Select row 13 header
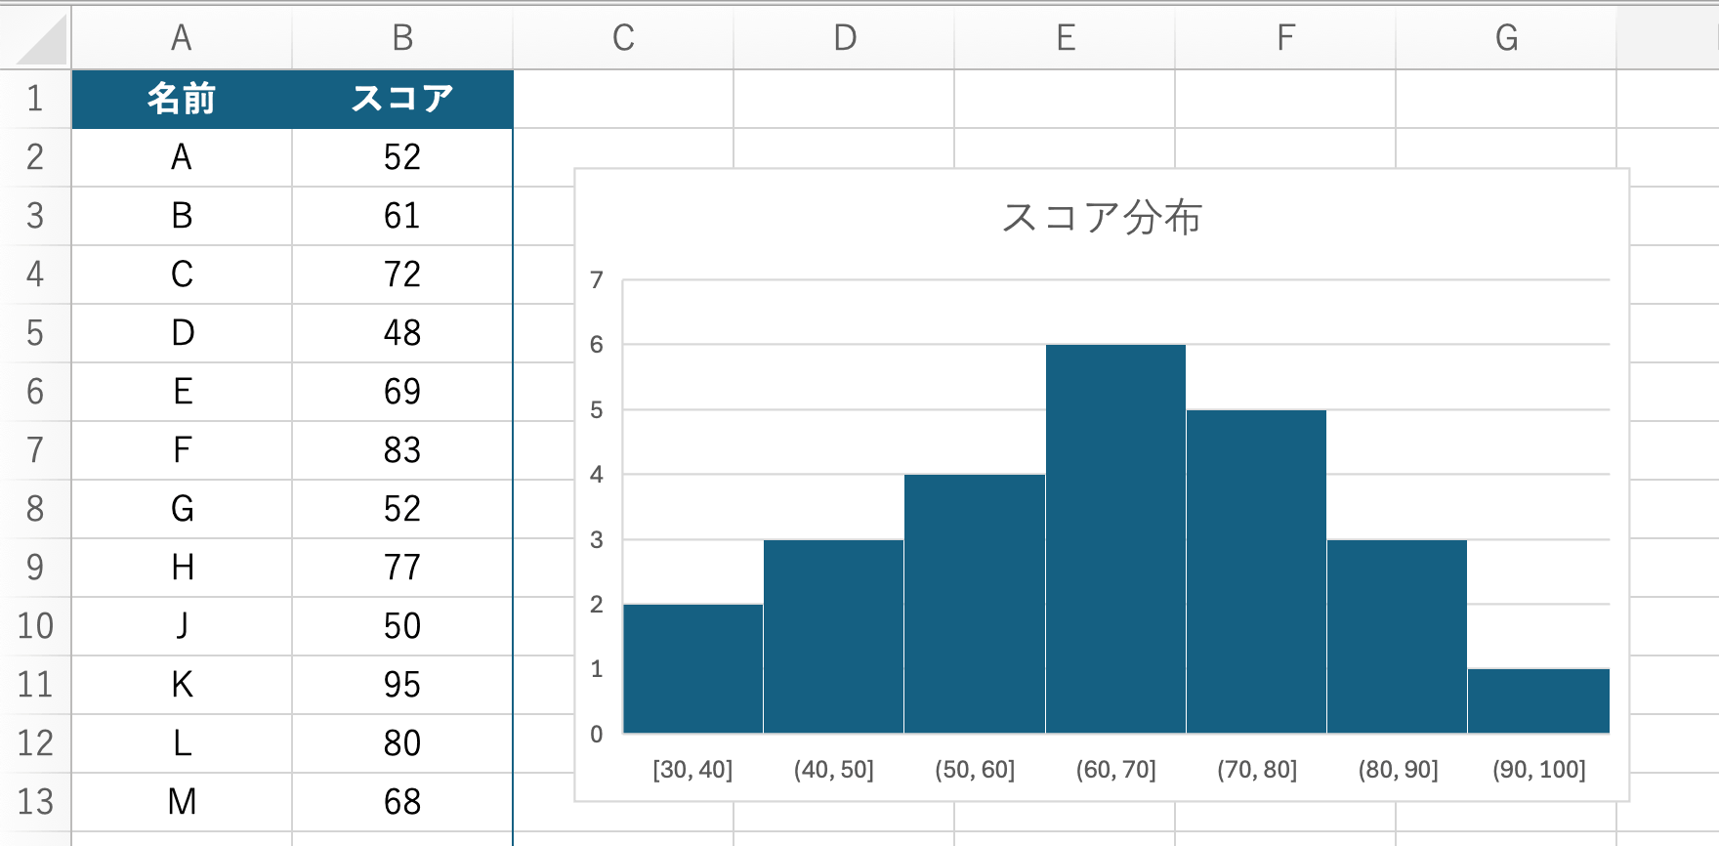 point(35,802)
